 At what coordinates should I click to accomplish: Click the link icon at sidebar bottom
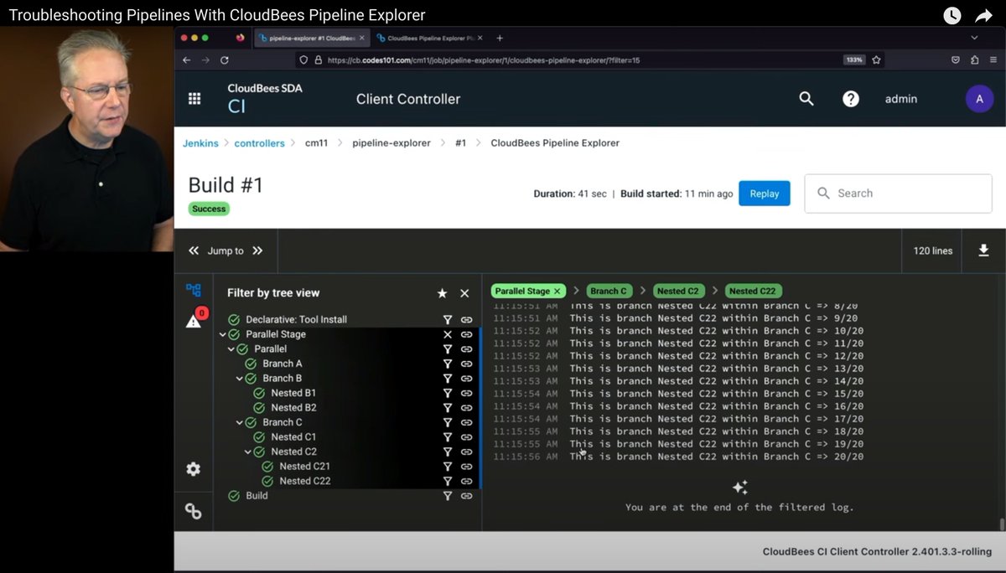(x=194, y=510)
